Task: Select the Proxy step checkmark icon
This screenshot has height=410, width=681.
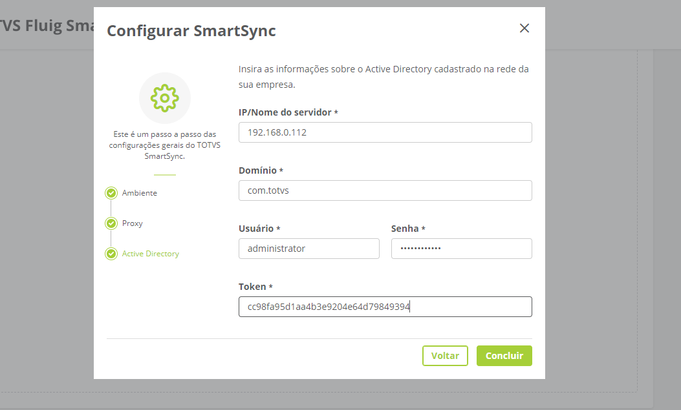Action: click(x=111, y=223)
